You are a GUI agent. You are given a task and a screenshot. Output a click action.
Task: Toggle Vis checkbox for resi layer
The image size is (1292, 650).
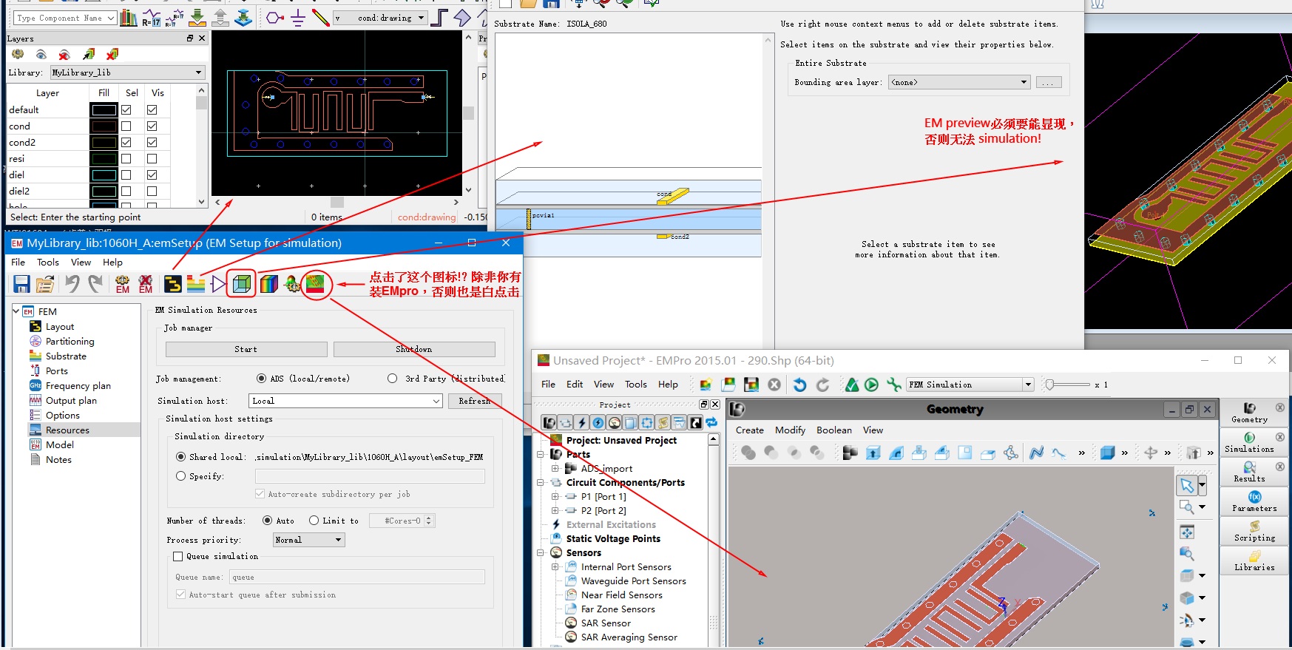pos(152,158)
